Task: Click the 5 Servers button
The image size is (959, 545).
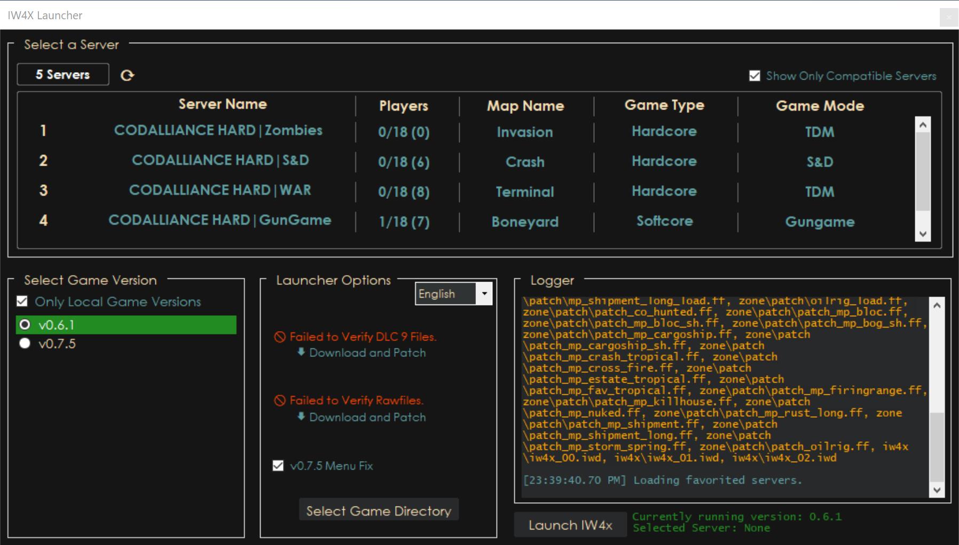Action: 63,74
